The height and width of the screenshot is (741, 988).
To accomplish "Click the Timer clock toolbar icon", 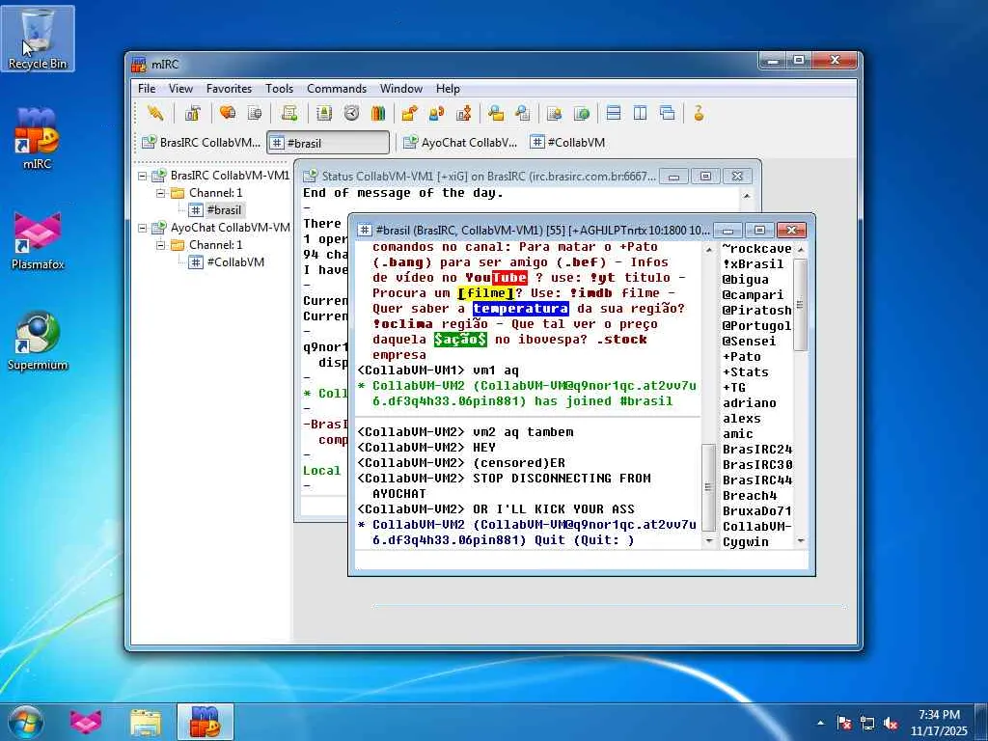I will (x=351, y=114).
